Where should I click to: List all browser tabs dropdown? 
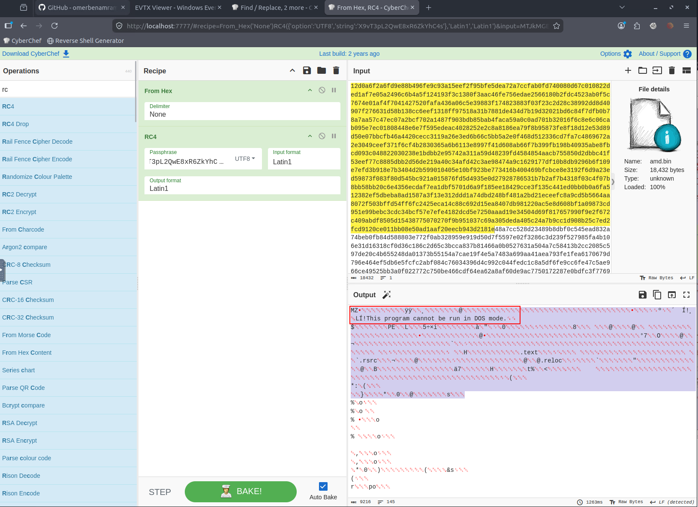622,7
